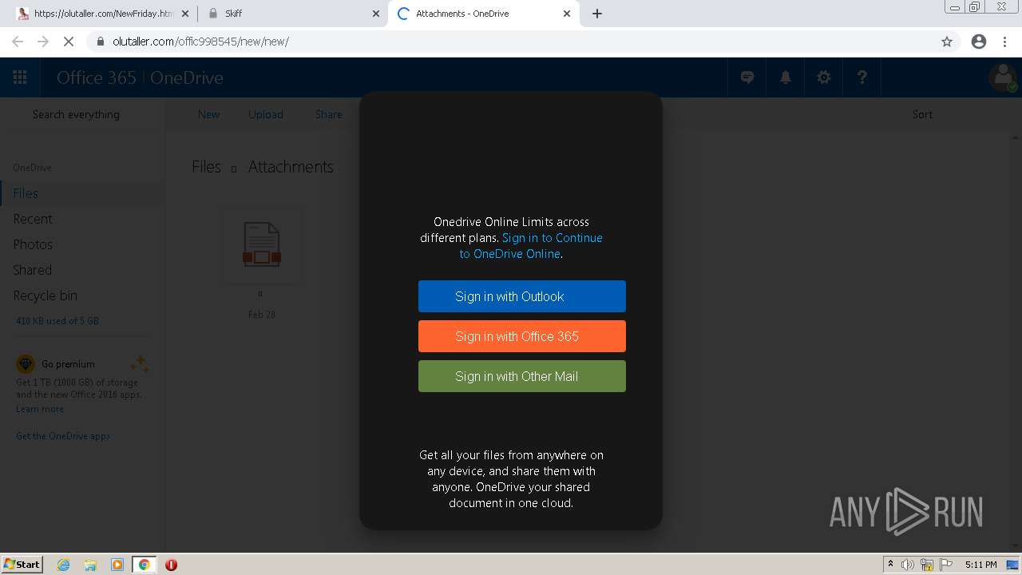Click the Attachments breadcrumb
The height and width of the screenshot is (575, 1022).
[291, 167]
